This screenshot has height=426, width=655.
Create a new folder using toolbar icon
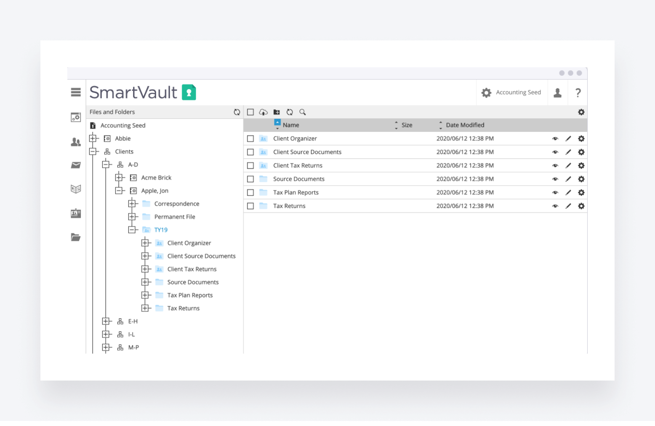tap(277, 112)
